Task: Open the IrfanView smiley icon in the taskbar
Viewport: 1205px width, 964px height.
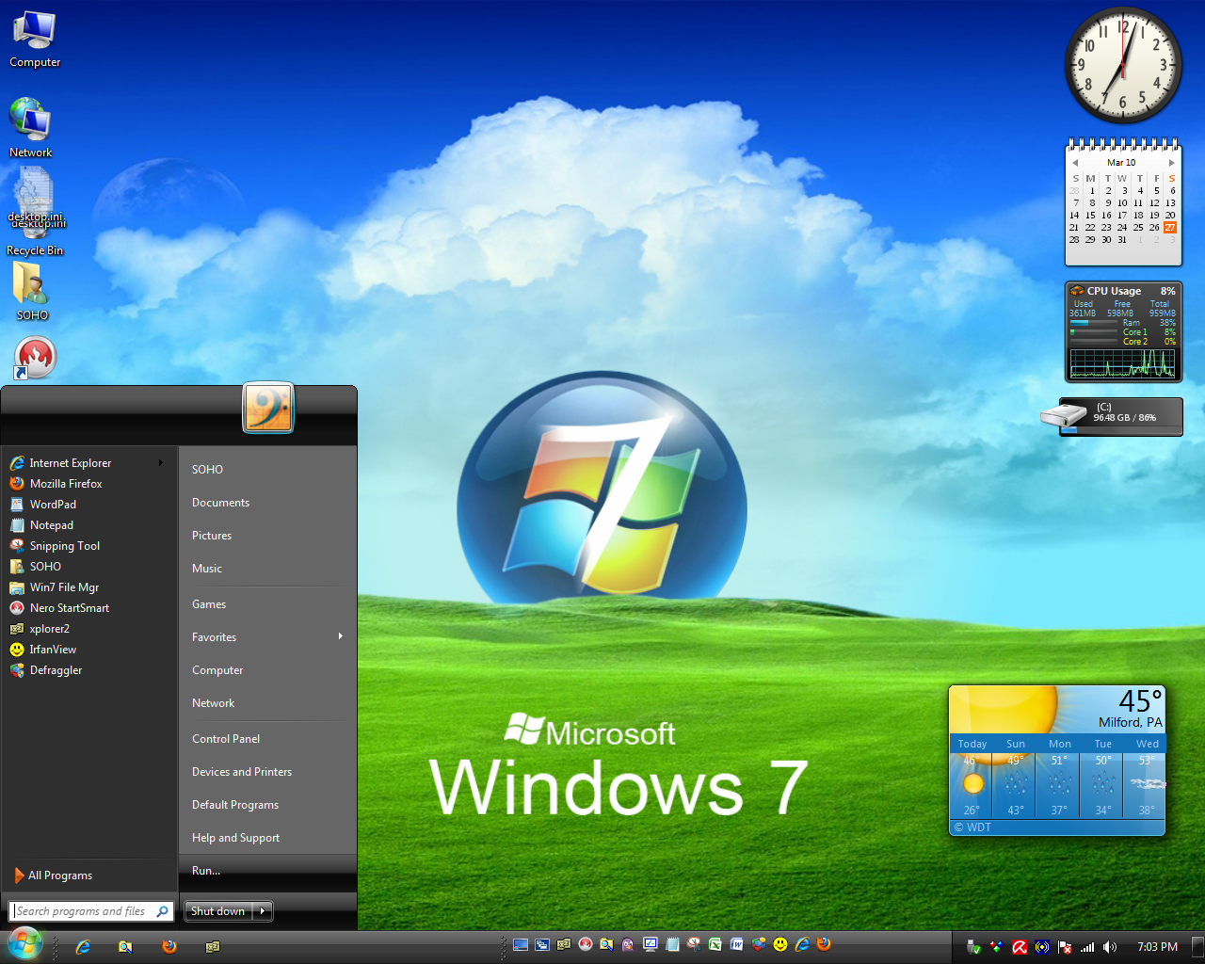Action: (780, 944)
